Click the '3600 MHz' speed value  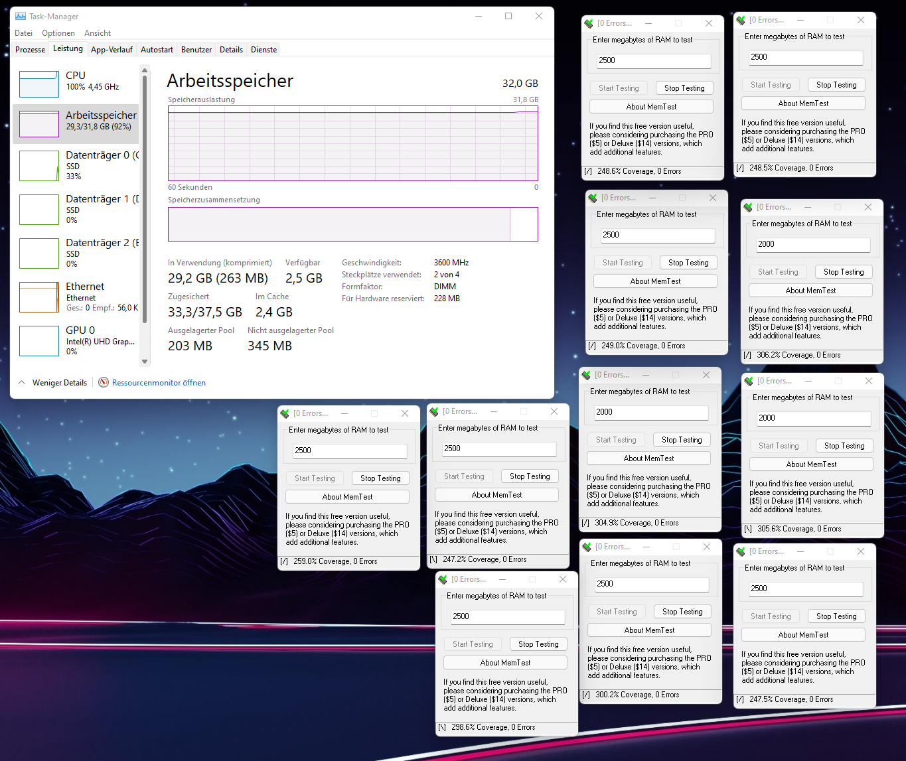coord(451,263)
